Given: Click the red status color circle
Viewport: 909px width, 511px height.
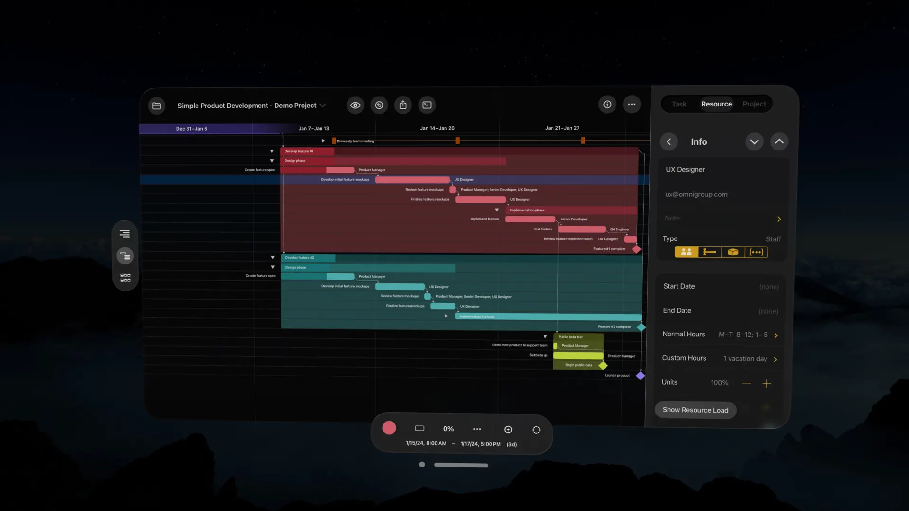Looking at the screenshot, I should coord(389,428).
